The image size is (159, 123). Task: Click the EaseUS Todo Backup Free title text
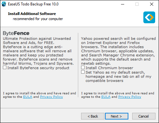tap(33, 4)
